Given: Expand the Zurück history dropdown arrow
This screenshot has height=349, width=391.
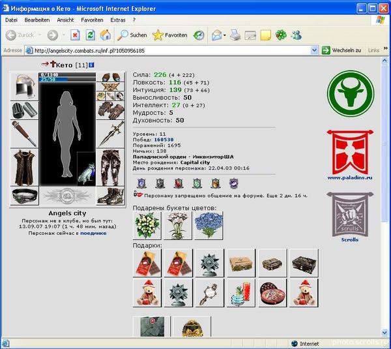Looking at the screenshot, I should point(39,35).
